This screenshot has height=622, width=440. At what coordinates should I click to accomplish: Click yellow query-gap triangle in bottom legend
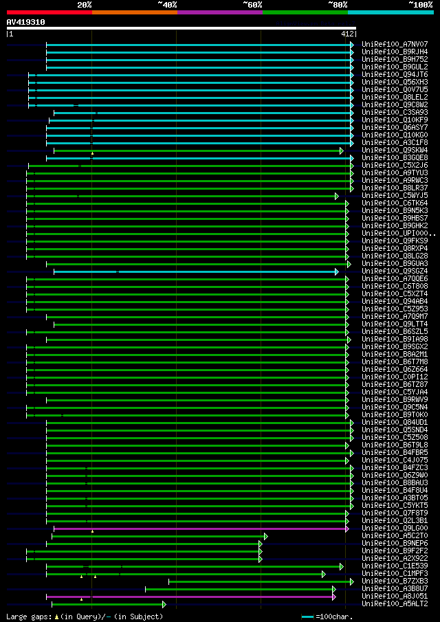tap(57, 617)
